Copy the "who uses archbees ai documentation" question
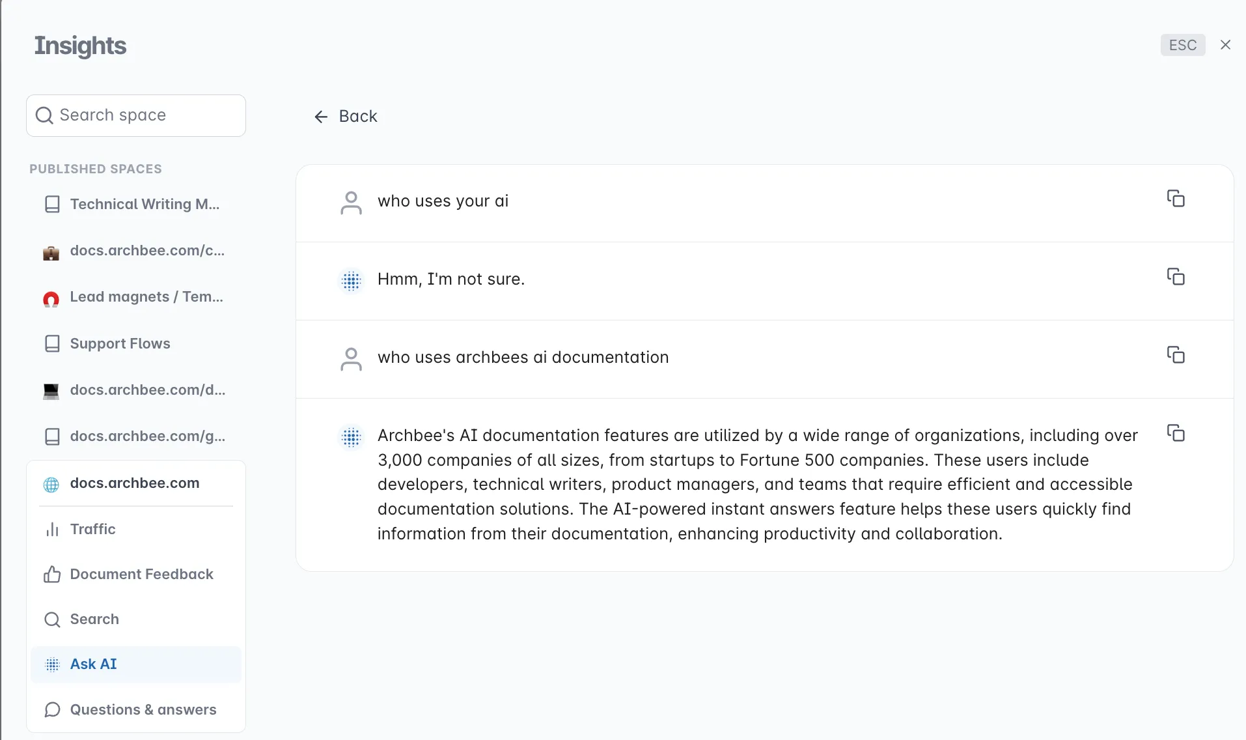Image resolution: width=1246 pixels, height=740 pixels. (1175, 355)
